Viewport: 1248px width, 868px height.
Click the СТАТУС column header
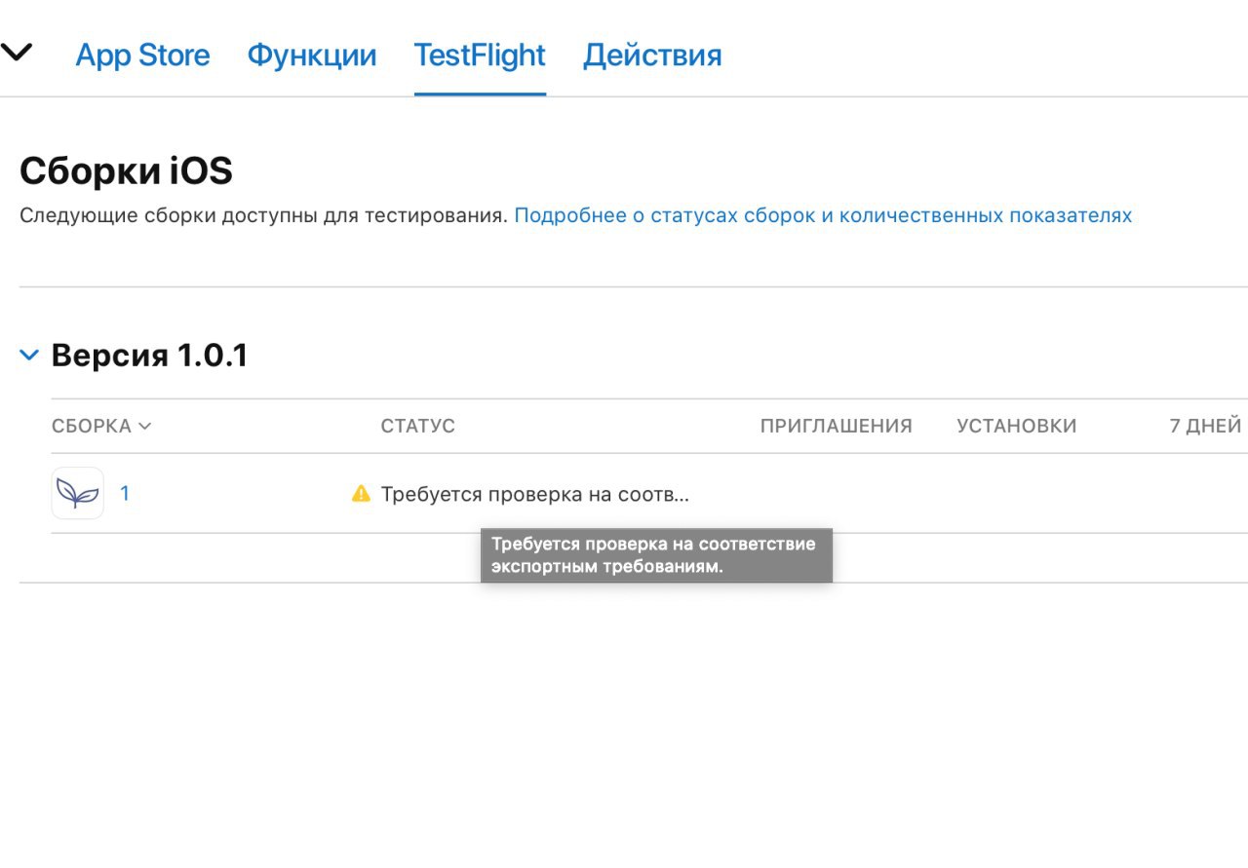click(417, 426)
